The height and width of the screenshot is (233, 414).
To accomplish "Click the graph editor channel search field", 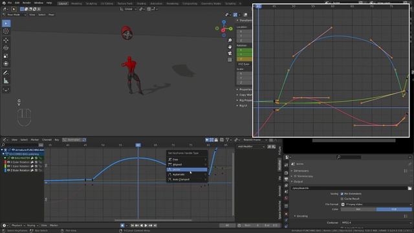I will pyautogui.click(x=20, y=145).
